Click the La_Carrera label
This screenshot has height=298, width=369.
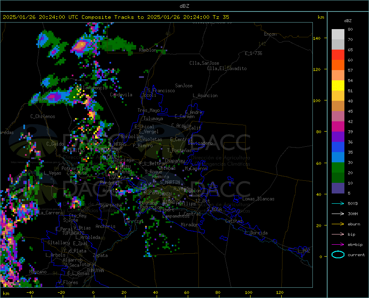(x=50, y=213)
